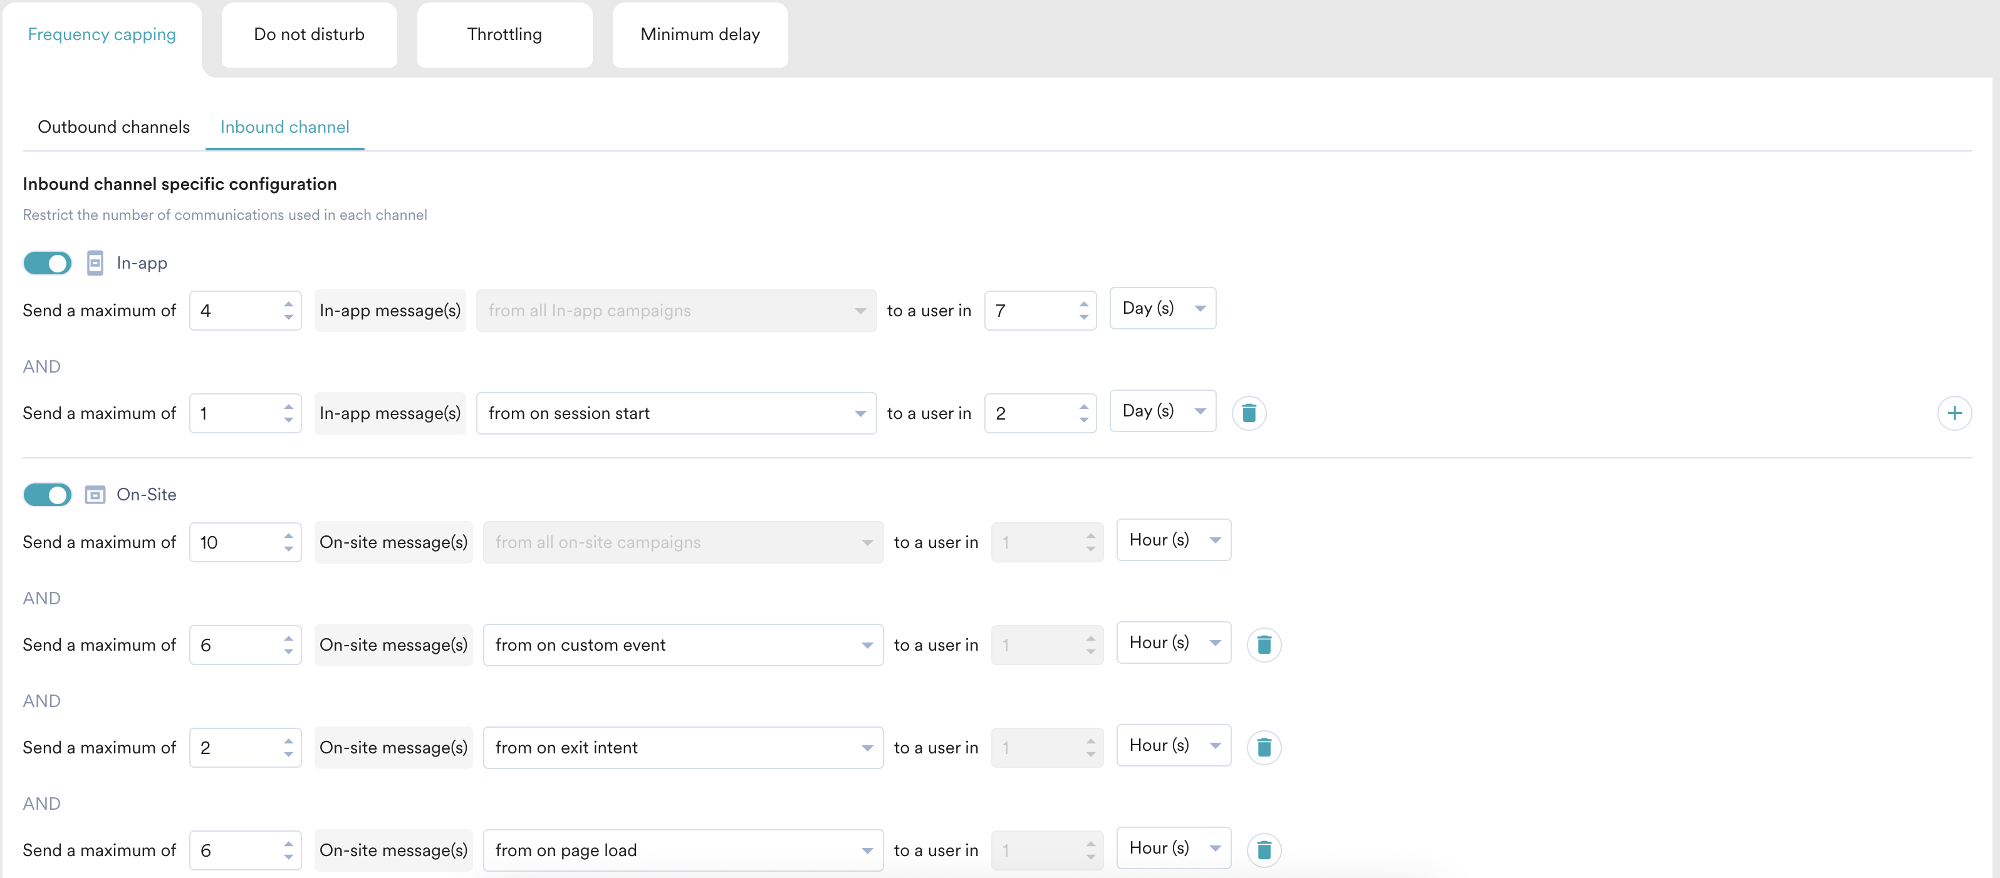Open the Throttling tab
The image size is (2000, 878).
504,34
